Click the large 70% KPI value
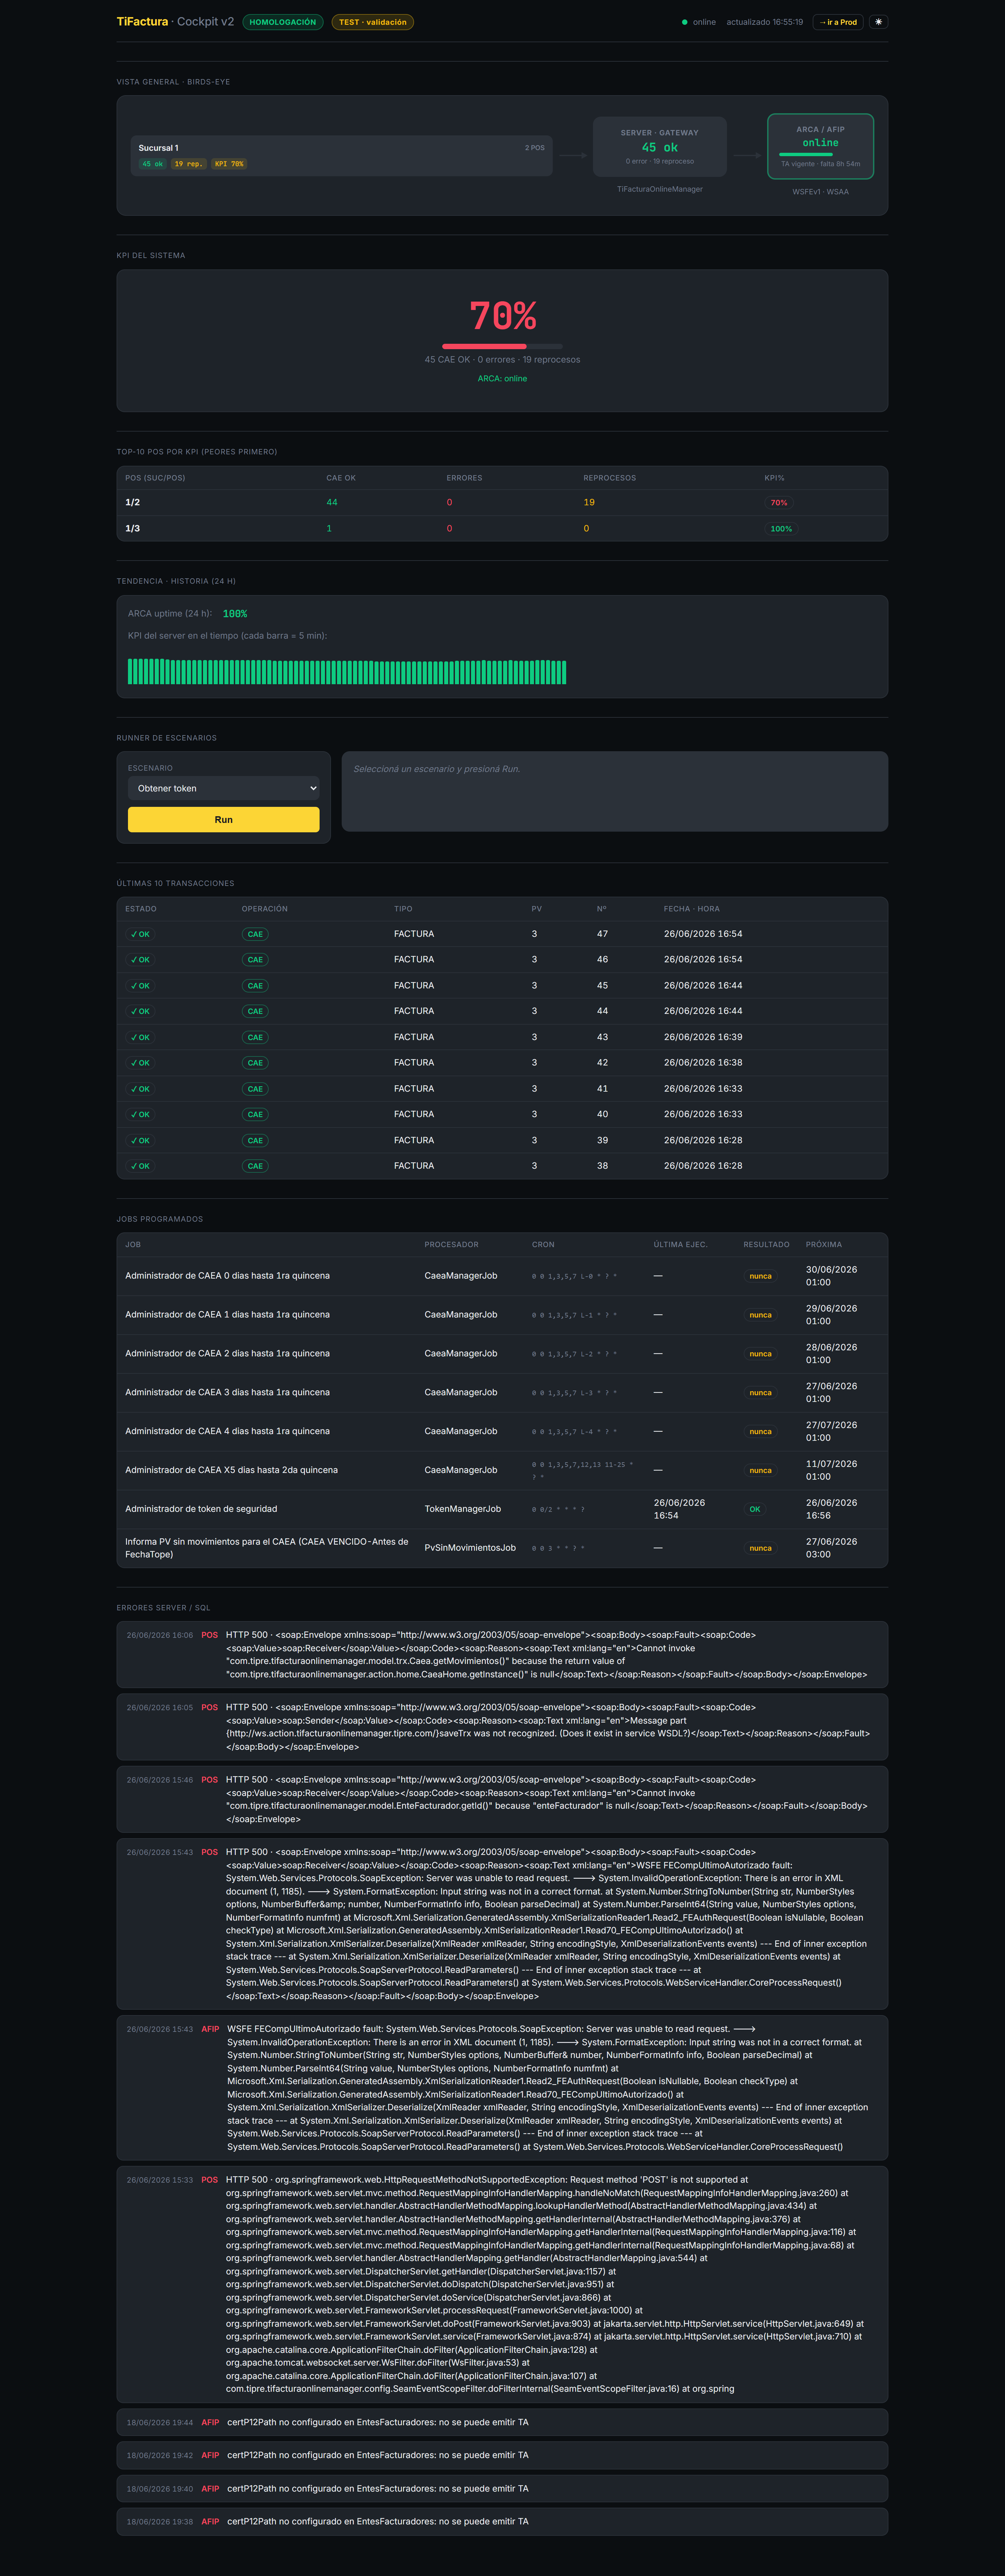The image size is (1005, 2576). point(502,316)
